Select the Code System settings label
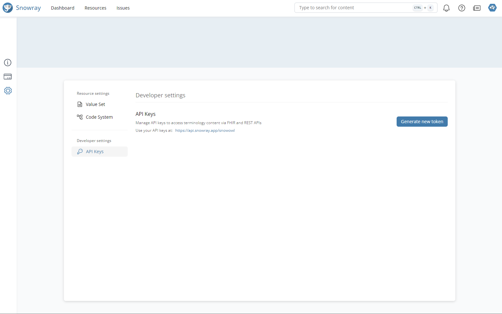Screen dimensions: 502x314 click(x=99, y=117)
